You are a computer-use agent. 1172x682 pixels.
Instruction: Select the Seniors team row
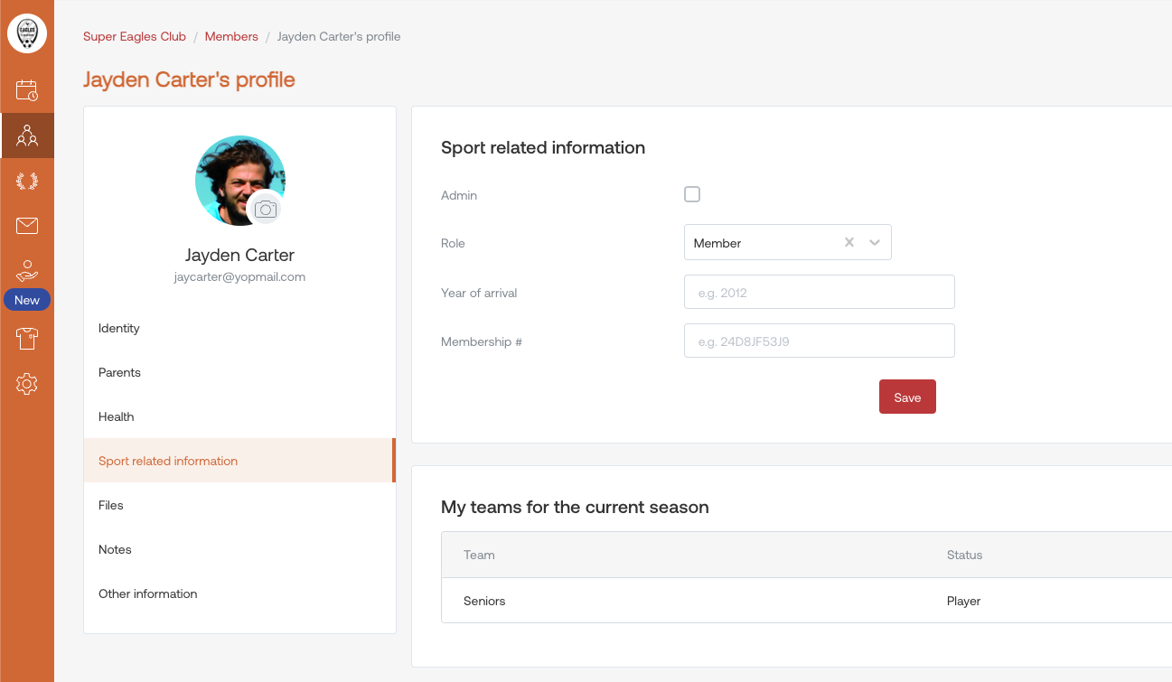pyautogui.click(x=484, y=601)
